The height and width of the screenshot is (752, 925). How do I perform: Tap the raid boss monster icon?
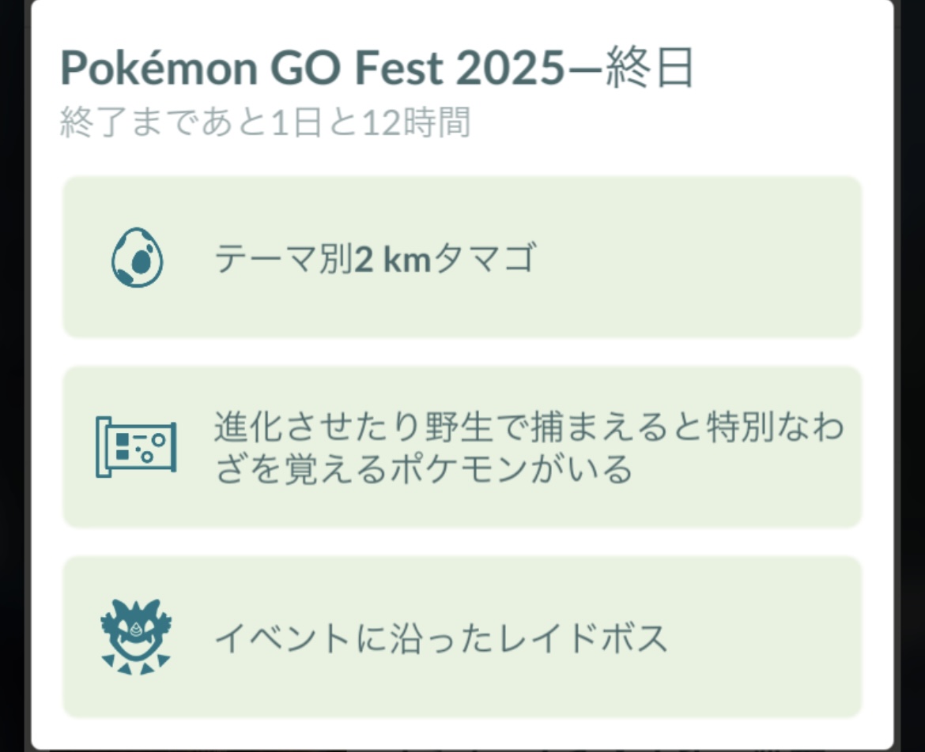tap(138, 637)
